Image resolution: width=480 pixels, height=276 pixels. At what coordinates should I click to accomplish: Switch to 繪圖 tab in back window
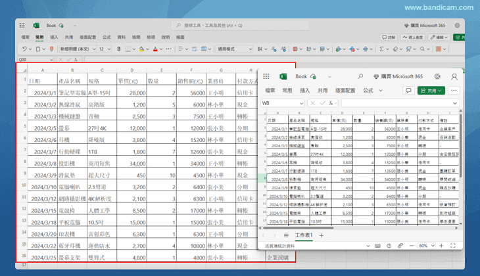[x=180, y=37]
